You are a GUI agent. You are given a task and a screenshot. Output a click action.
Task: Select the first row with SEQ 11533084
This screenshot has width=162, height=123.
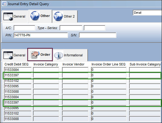(82, 70)
